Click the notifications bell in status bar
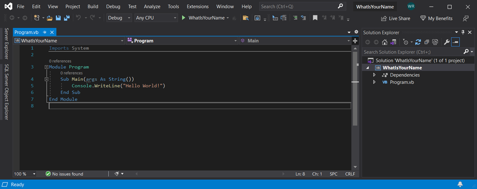The image size is (477, 189). coord(460,184)
